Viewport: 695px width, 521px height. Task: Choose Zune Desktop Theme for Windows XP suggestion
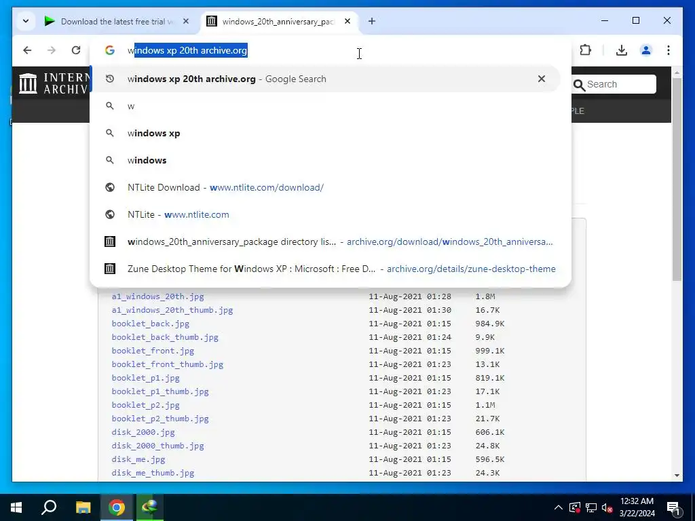(x=326, y=269)
